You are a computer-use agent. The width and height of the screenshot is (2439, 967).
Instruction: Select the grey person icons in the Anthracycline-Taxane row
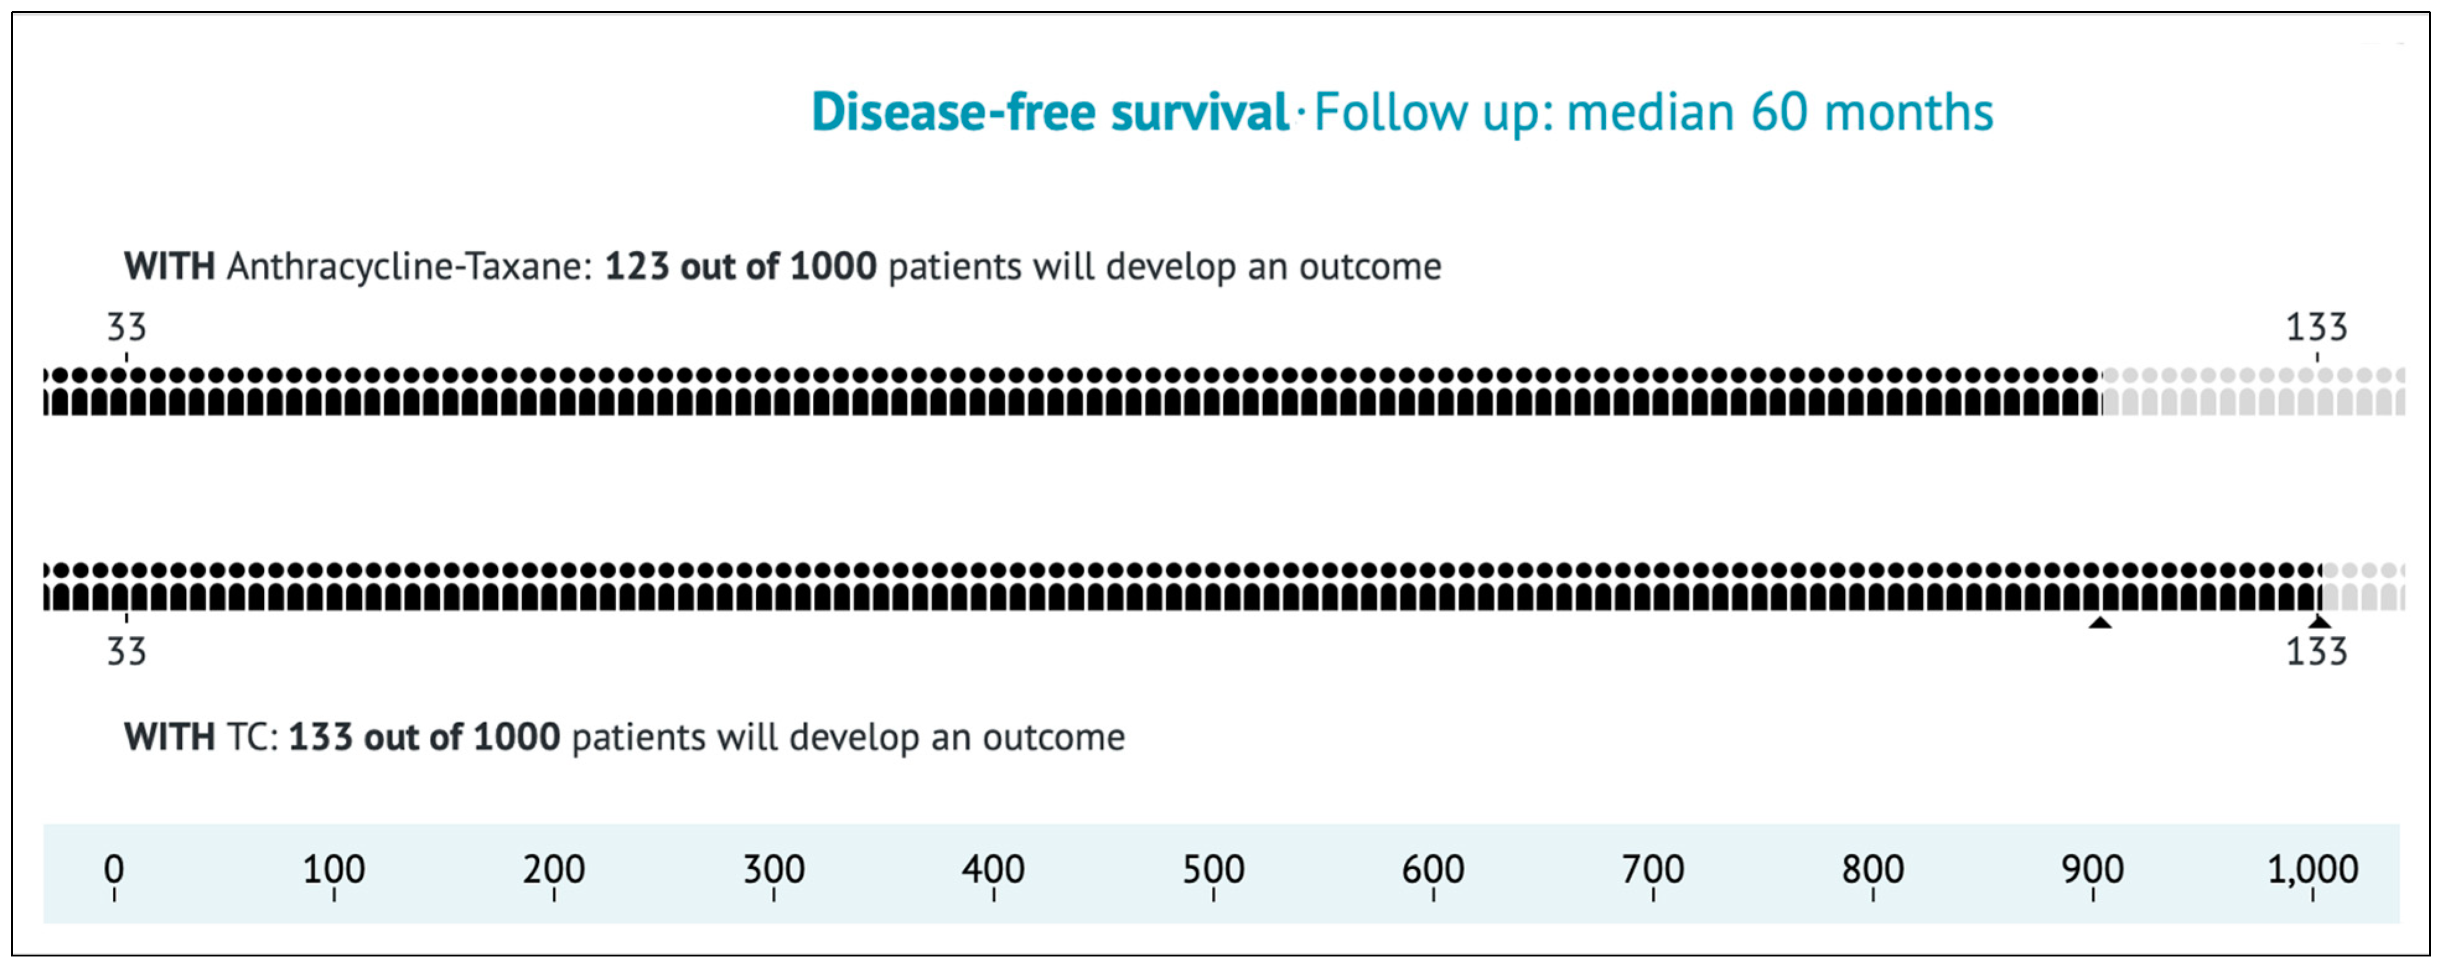point(2253,391)
